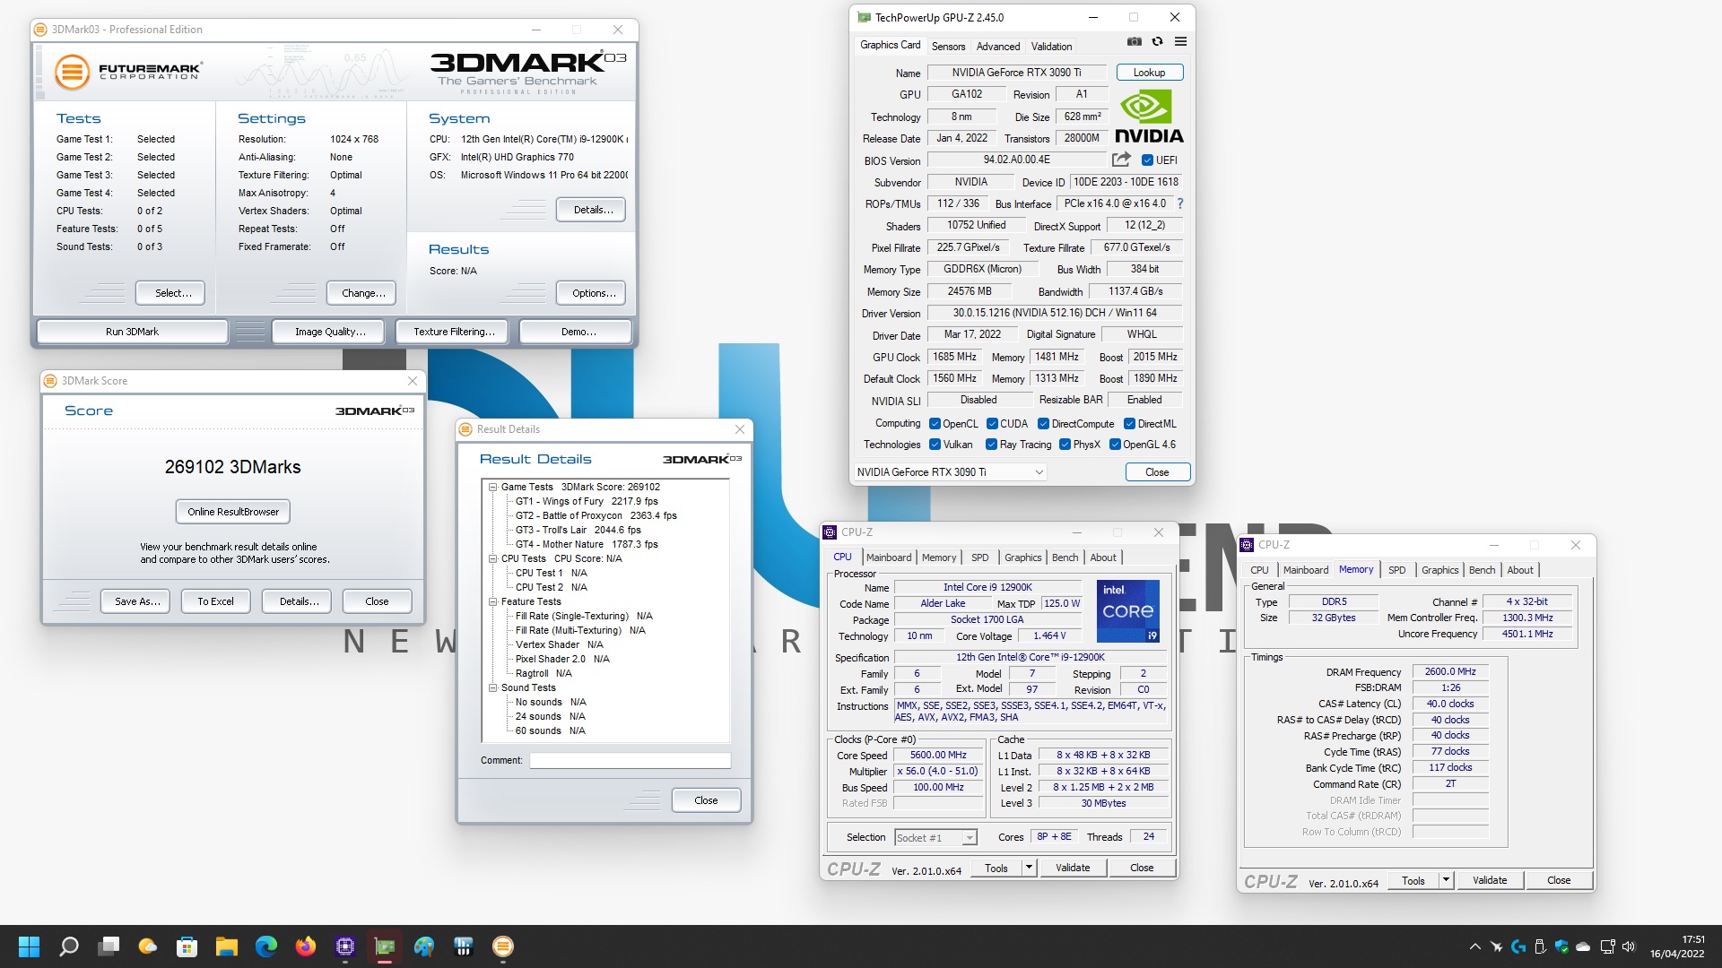The height and width of the screenshot is (968, 1722).
Task: Switch to Advanced tab in GPU-Z
Action: 998,47
